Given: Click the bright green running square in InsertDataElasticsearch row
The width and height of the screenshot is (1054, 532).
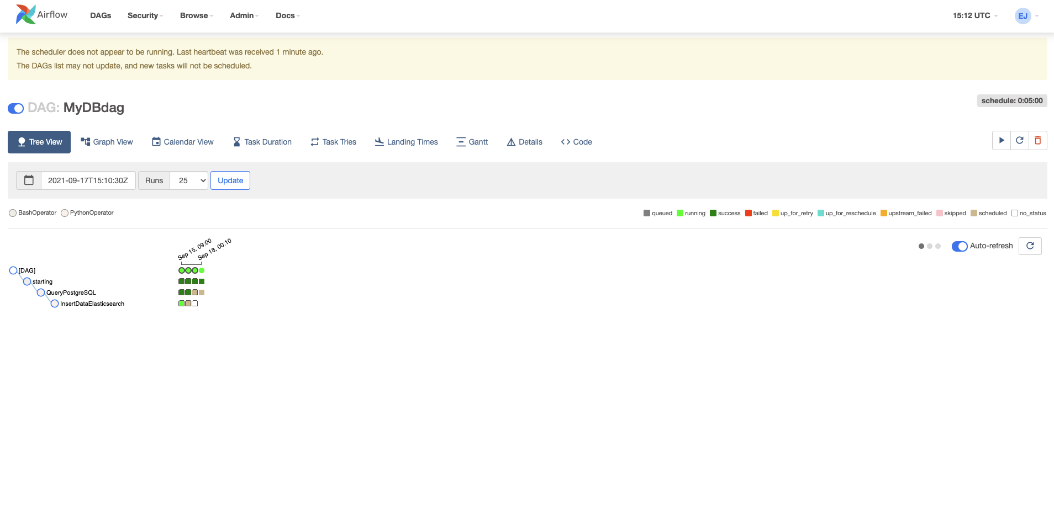Looking at the screenshot, I should [182, 304].
